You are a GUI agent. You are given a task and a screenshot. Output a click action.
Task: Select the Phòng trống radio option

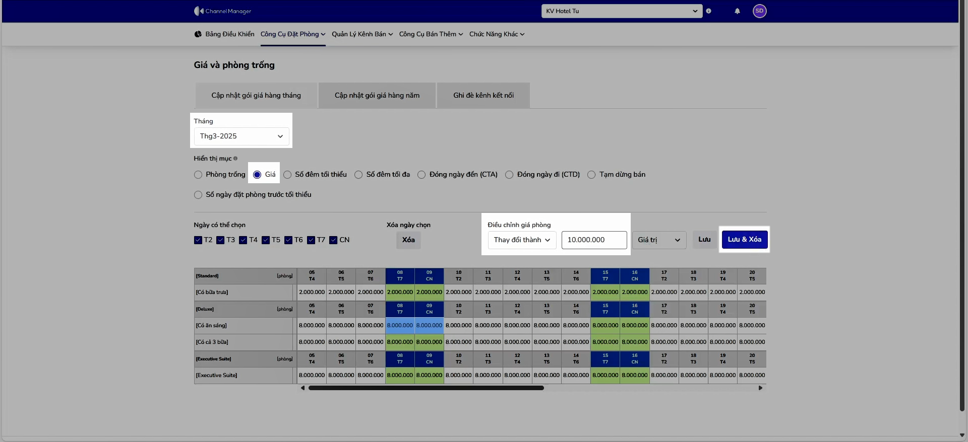[198, 175]
